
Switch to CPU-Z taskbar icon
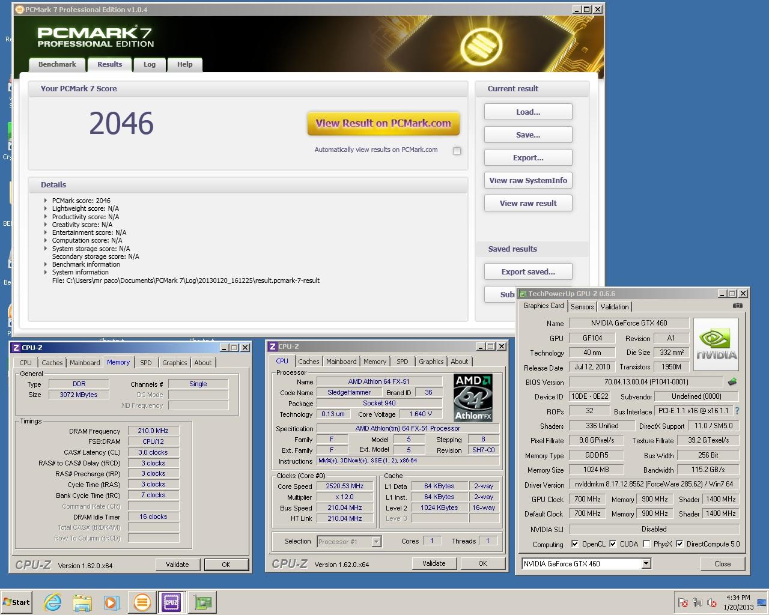tap(171, 602)
